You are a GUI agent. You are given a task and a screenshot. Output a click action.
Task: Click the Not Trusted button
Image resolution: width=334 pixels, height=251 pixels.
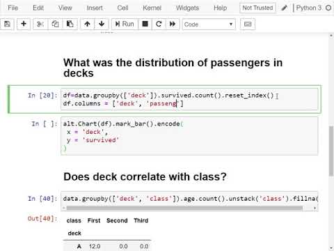(x=257, y=8)
